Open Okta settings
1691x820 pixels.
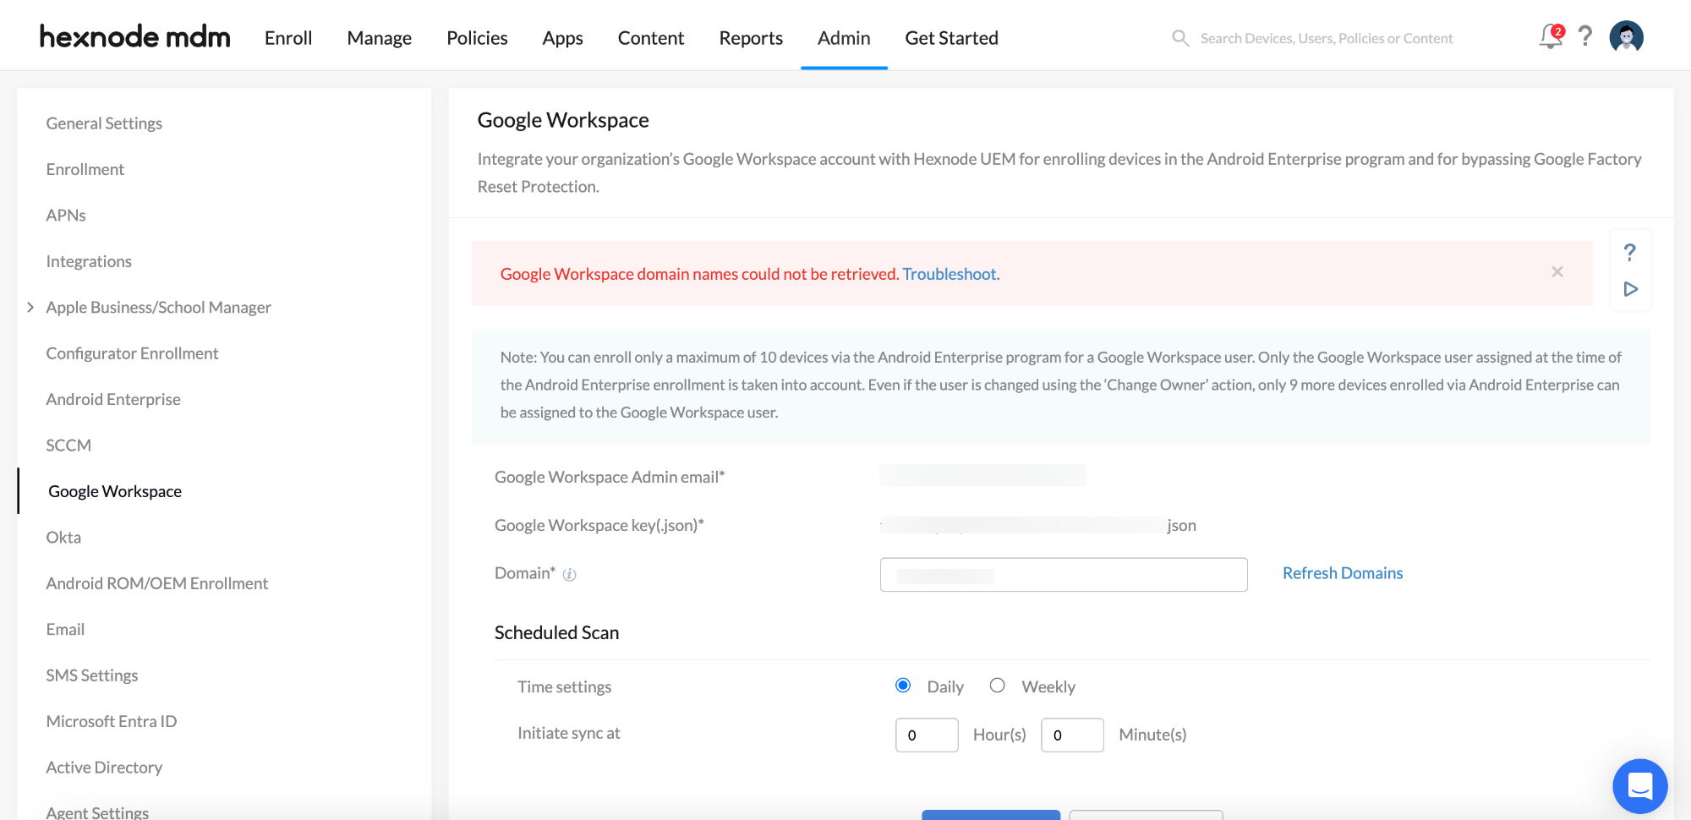point(63,538)
